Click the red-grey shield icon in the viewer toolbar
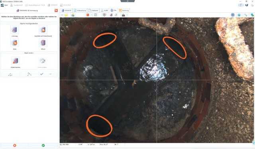255x149 pixels. click(104, 15)
